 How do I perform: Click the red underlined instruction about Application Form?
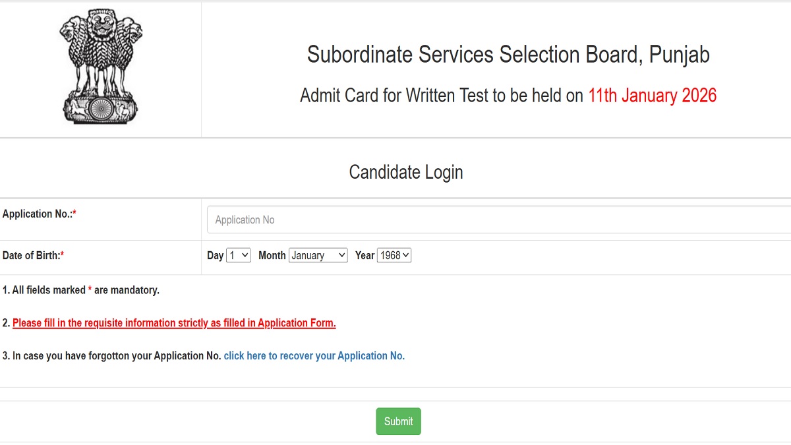(174, 322)
